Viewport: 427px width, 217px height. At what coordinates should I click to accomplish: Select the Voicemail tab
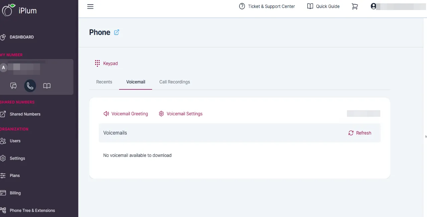(136, 82)
